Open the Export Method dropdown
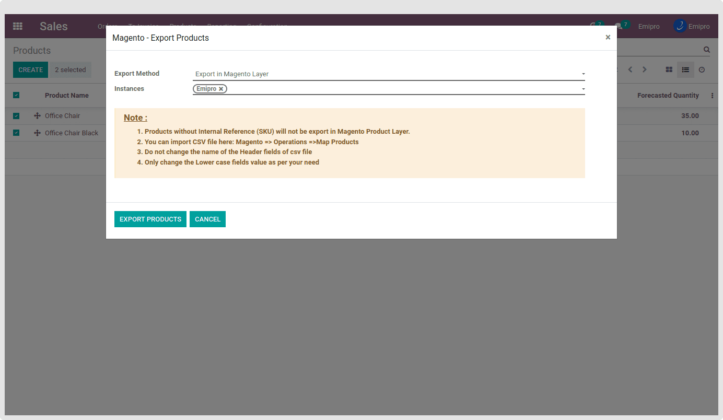The width and height of the screenshot is (723, 420). coord(389,74)
